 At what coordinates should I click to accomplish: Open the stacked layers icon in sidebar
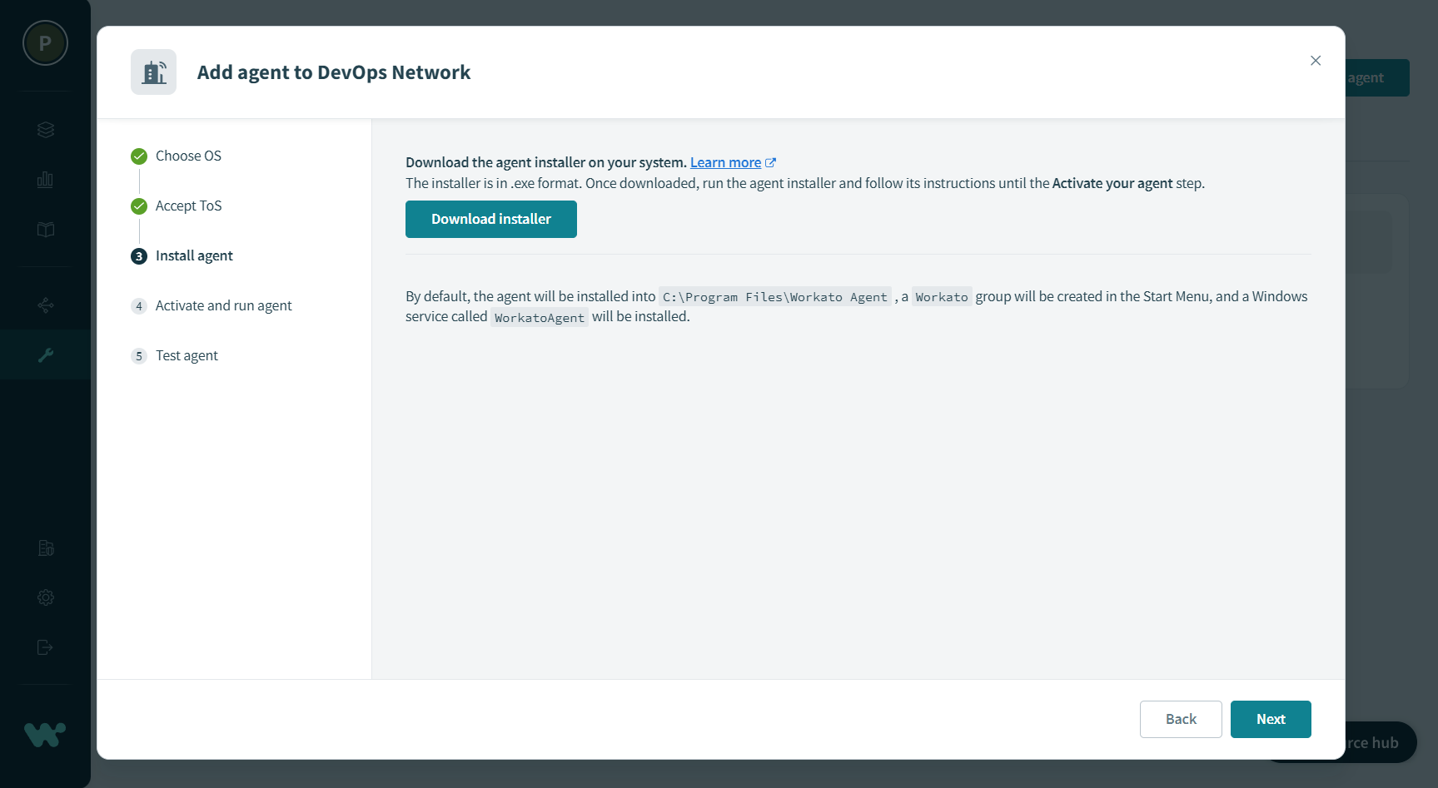(46, 130)
